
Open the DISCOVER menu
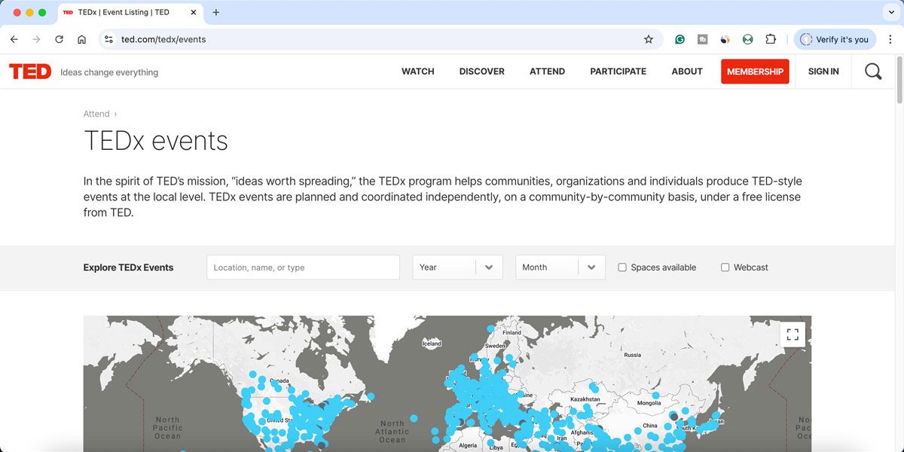coord(482,72)
